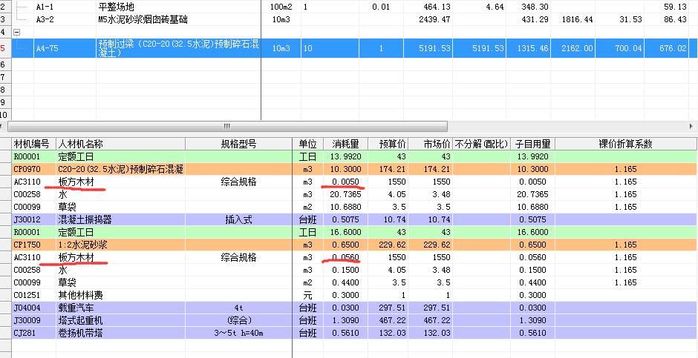
Task: Click the 市场价 column header
Action: (x=430, y=144)
